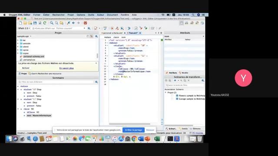This screenshot has width=278, height=156.
Task: Open Microsoft Word from the Dock
Action: click(x=141, y=139)
